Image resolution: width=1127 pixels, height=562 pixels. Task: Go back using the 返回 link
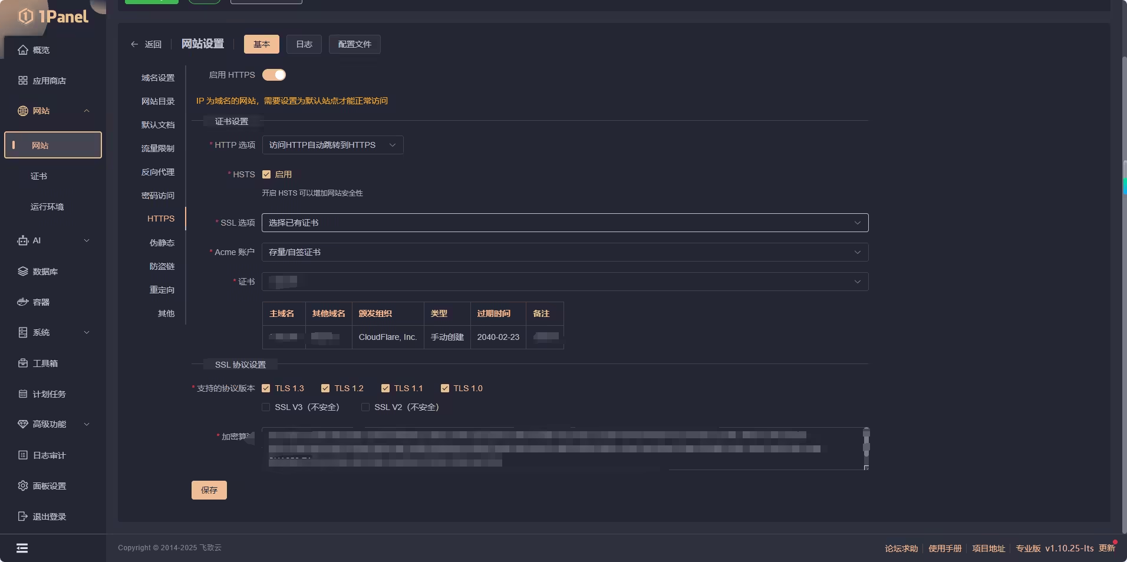click(146, 44)
